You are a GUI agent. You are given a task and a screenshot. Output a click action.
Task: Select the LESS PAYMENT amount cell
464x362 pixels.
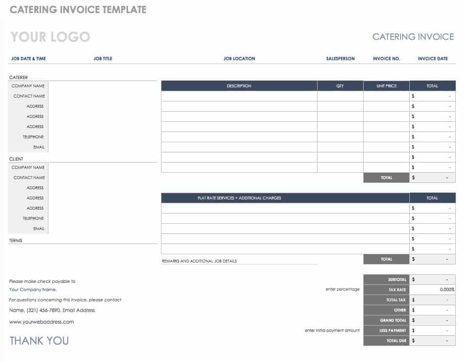[432, 330]
